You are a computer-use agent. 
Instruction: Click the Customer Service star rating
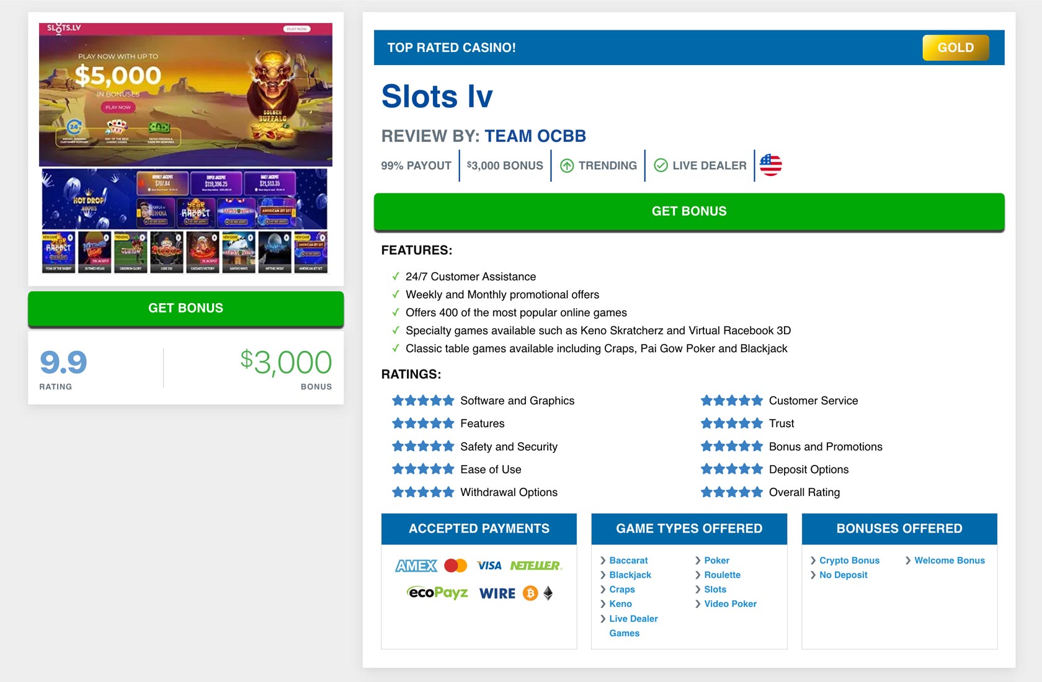732,401
